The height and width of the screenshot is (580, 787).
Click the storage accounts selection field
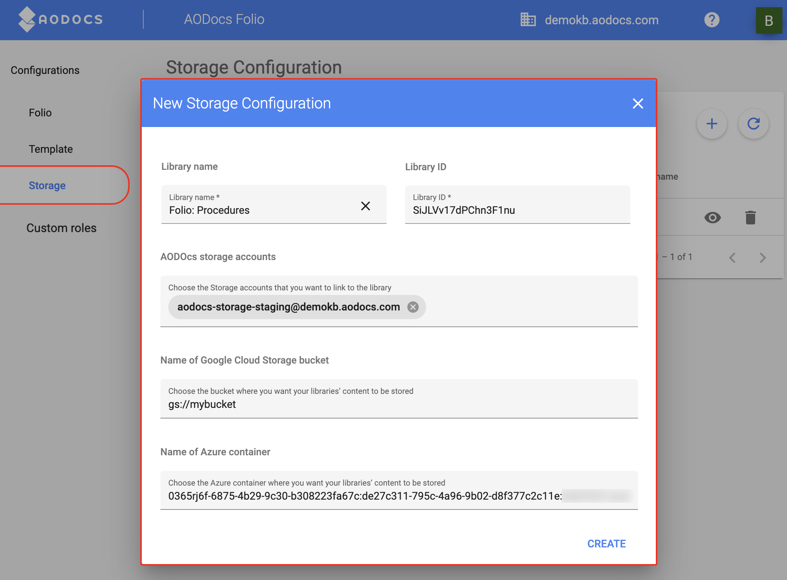(399, 301)
